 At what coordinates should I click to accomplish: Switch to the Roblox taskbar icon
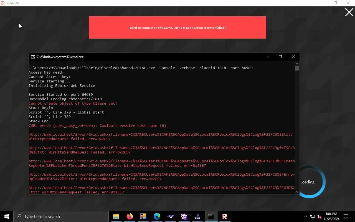point(225,216)
